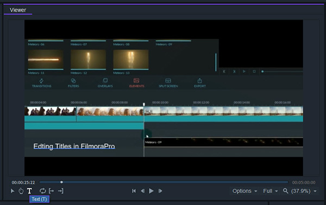Select the Hand tool
This screenshot has height=205, width=326.
(21, 191)
